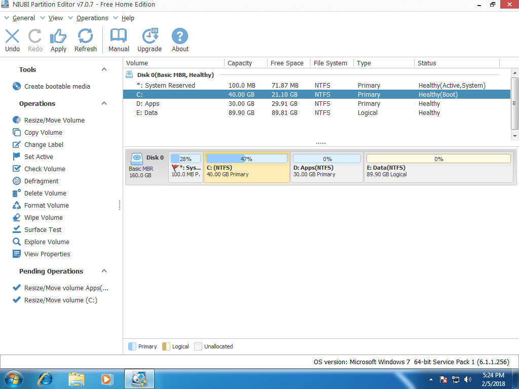Collapse the Operations section
This screenshot has width=519, height=389.
[104, 103]
